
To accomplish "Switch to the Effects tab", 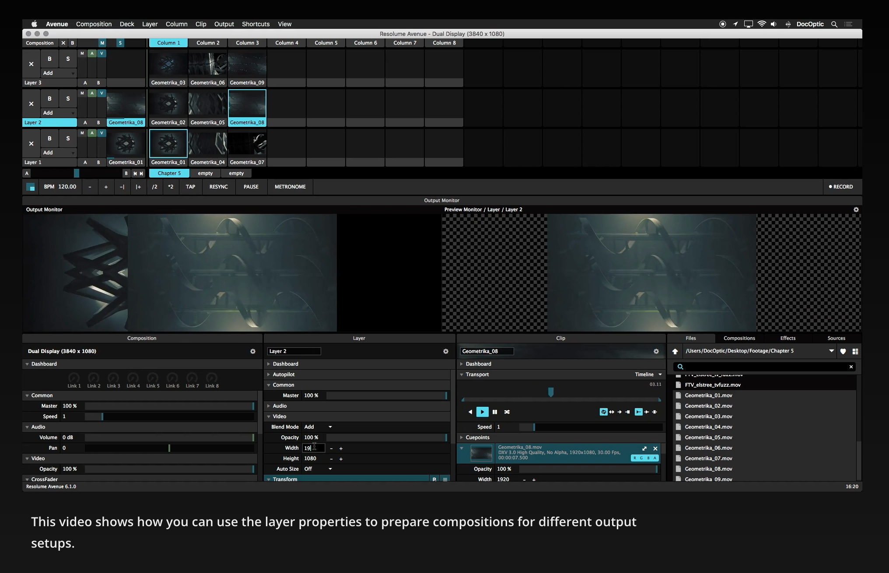I will point(787,338).
